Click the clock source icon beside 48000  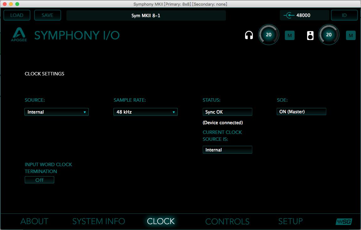[289, 15]
